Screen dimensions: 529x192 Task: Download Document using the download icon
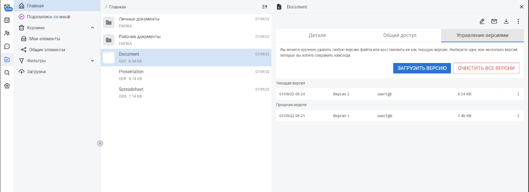pyautogui.click(x=506, y=21)
